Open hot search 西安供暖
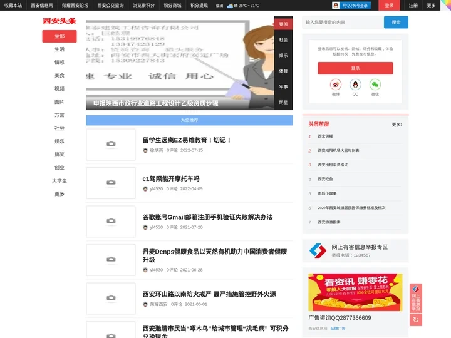 pyautogui.click(x=325, y=136)
